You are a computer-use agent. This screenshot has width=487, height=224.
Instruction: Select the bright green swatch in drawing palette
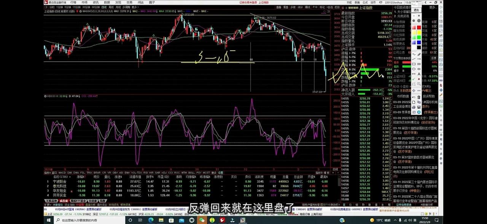pyautogui.click(x=419, y=37)
